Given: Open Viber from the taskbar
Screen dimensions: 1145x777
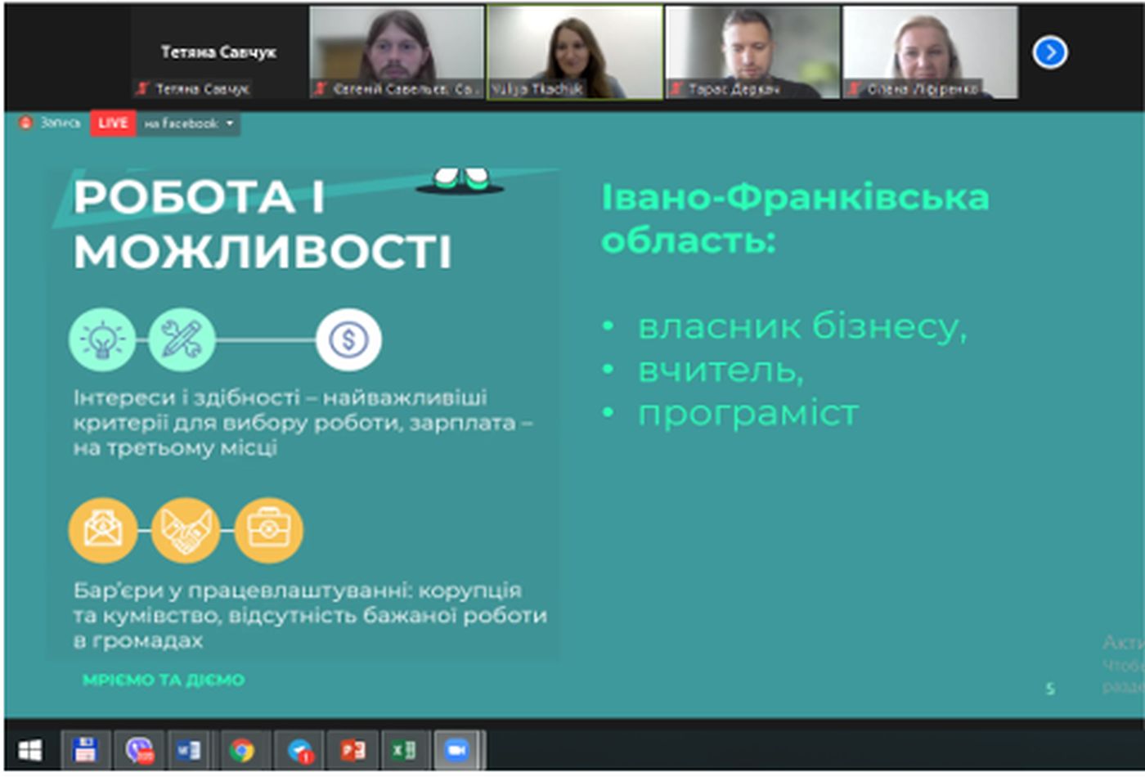Looking at the screenshot, I should (x=139, y=750).
